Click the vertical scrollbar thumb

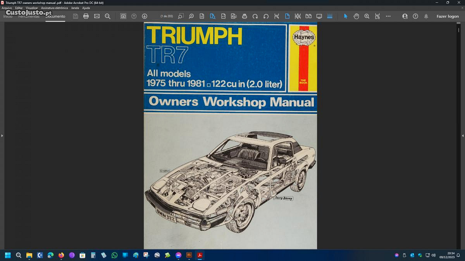click(458, 29)
